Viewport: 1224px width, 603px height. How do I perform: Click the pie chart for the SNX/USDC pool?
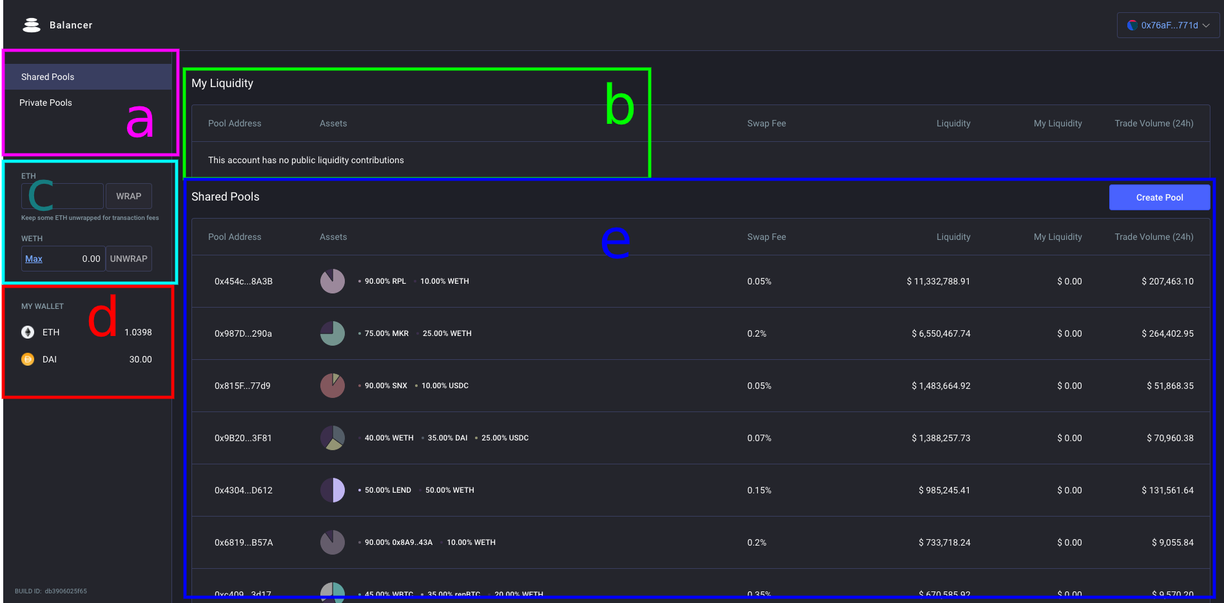coord(332,385)
